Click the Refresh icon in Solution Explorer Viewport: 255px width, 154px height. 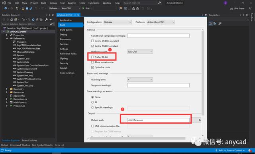click(33, 20)
